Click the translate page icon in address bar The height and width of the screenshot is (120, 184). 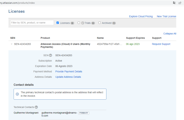(174, 3)
